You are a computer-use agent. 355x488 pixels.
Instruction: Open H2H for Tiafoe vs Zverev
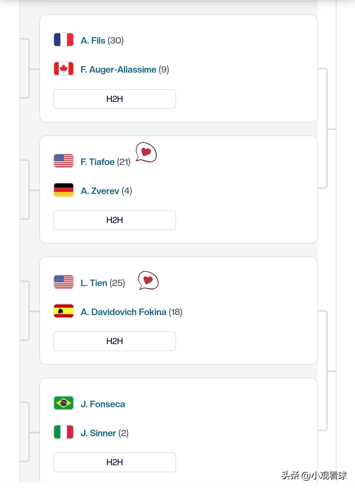tap(114, 220)
